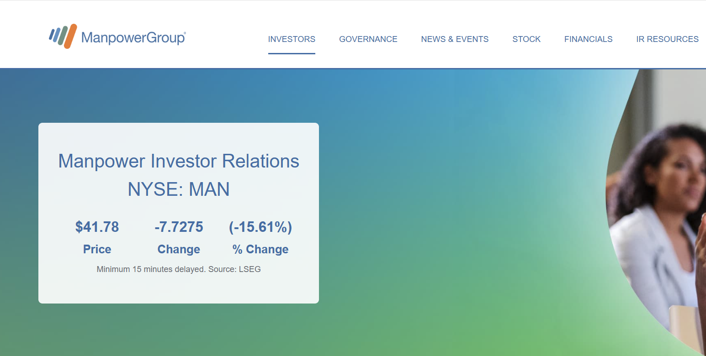Go to News & Events

[455, 39]
